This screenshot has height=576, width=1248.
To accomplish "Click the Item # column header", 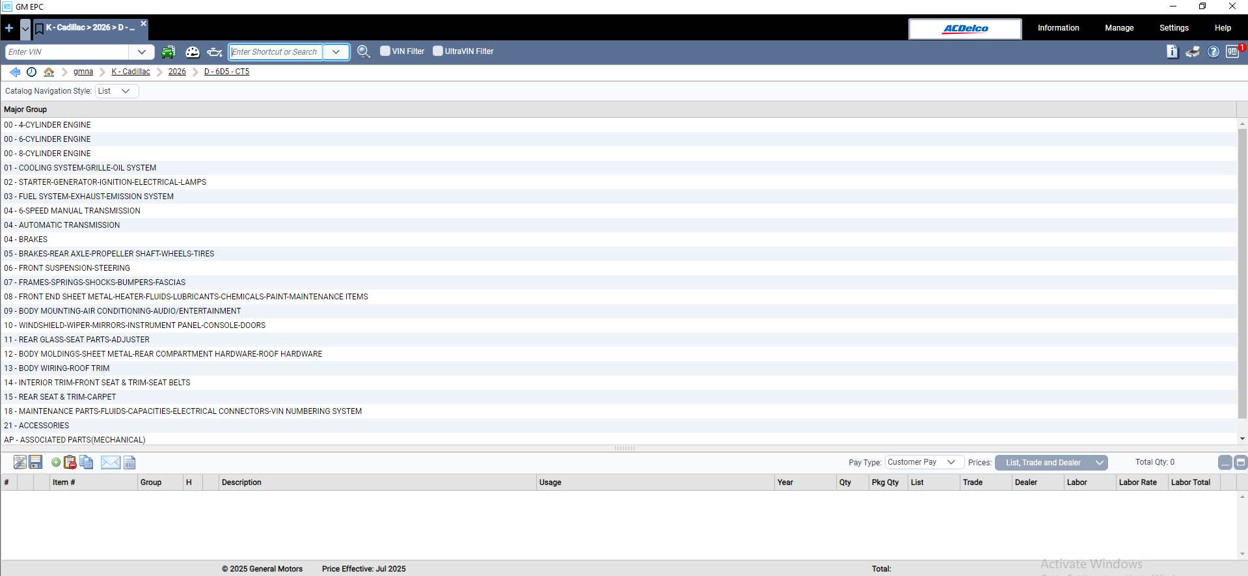I will 94,482.
